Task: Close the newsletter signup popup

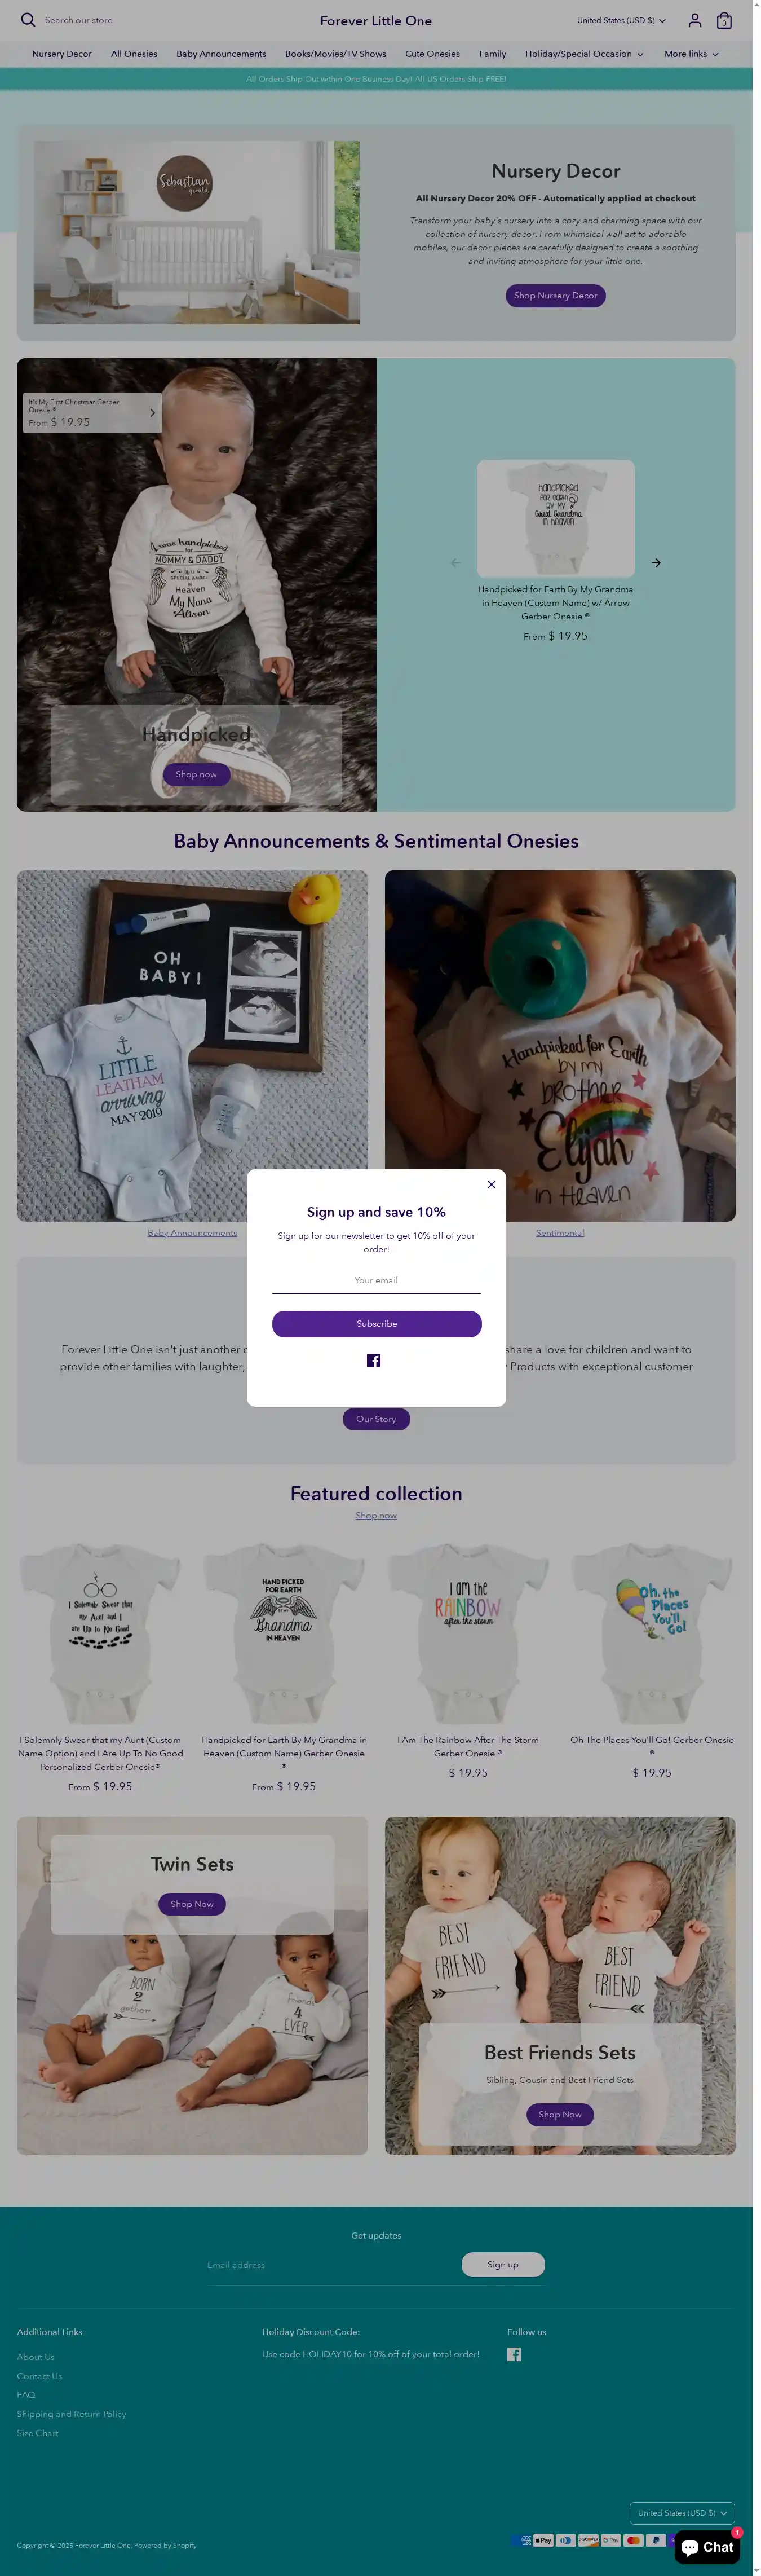Action: [491, 1184]
